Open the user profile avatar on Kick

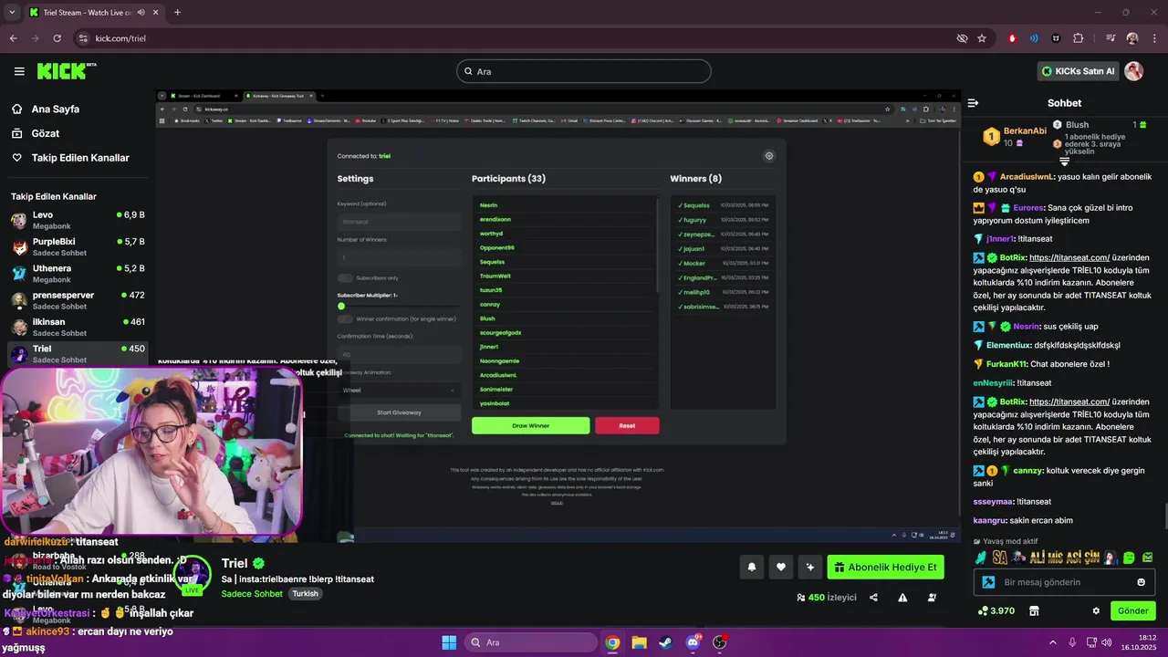(1134, 71)
